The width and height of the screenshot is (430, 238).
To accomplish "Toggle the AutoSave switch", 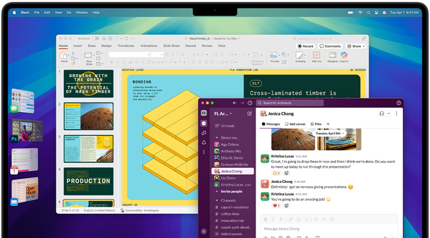I will tap(95, 39).
